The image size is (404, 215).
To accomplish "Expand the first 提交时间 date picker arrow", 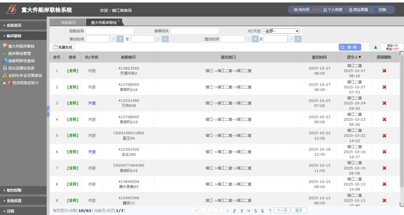I will click(248, 39).
